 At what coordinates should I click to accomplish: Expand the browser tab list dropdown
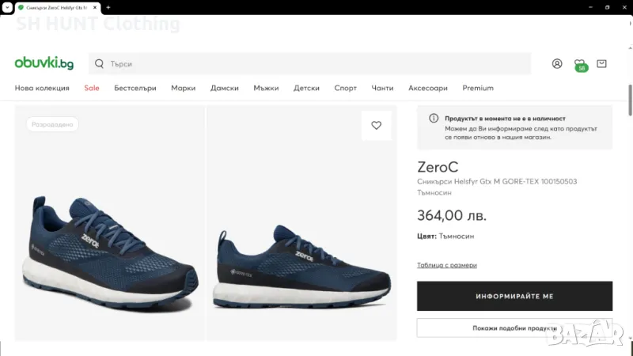click(7, 7)
